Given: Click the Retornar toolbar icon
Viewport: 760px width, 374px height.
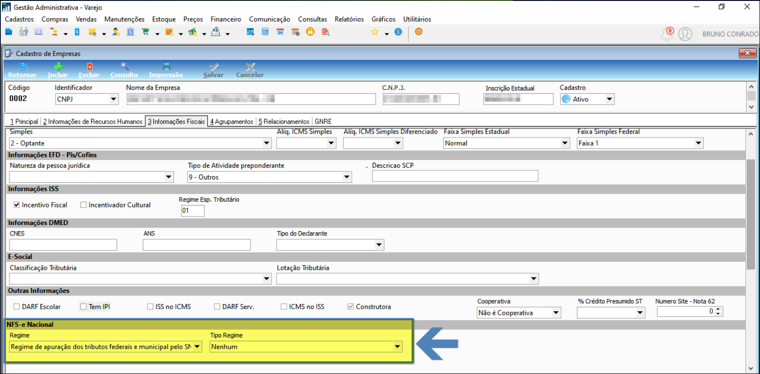Looking at the screenshot, I should coord(22,67).
